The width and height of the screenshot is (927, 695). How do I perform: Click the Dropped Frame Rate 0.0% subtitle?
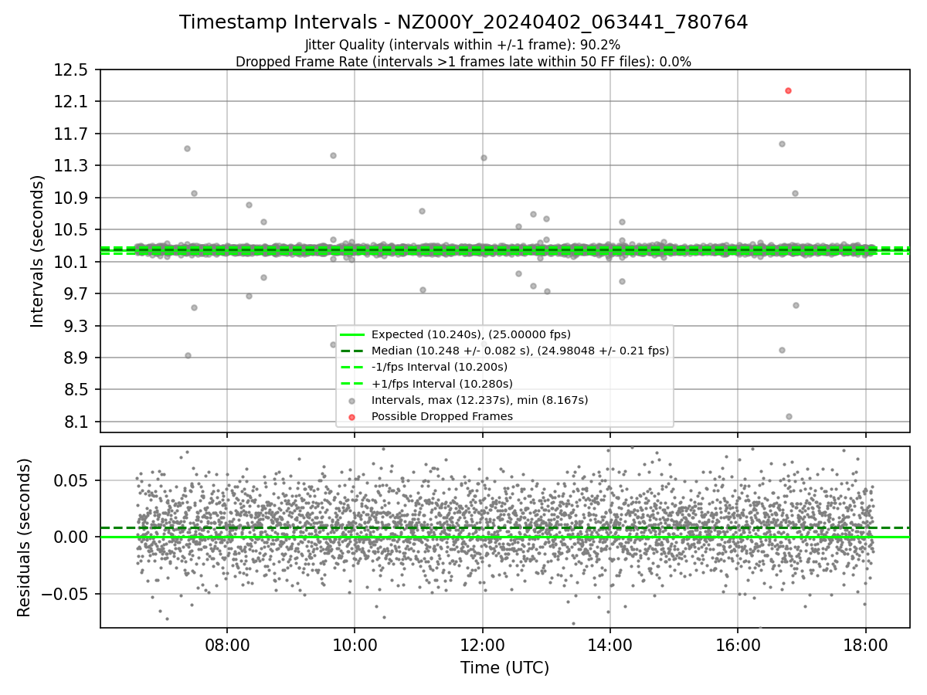[463, 61]
